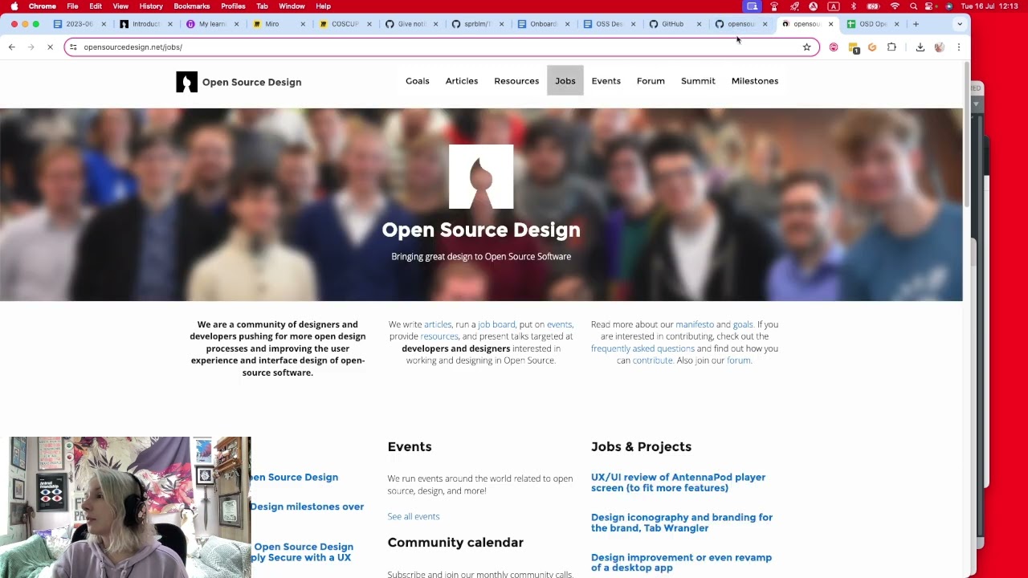
Task: Open 'UX/UI review of AntennaPod player screen' job
Action: click(x=678, y=482)
